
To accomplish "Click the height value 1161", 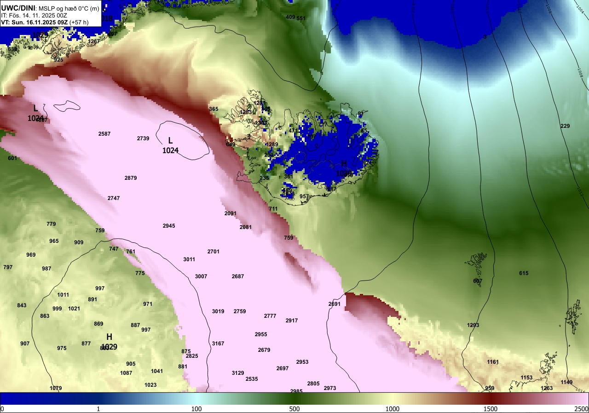I will [x=493, y=362].
